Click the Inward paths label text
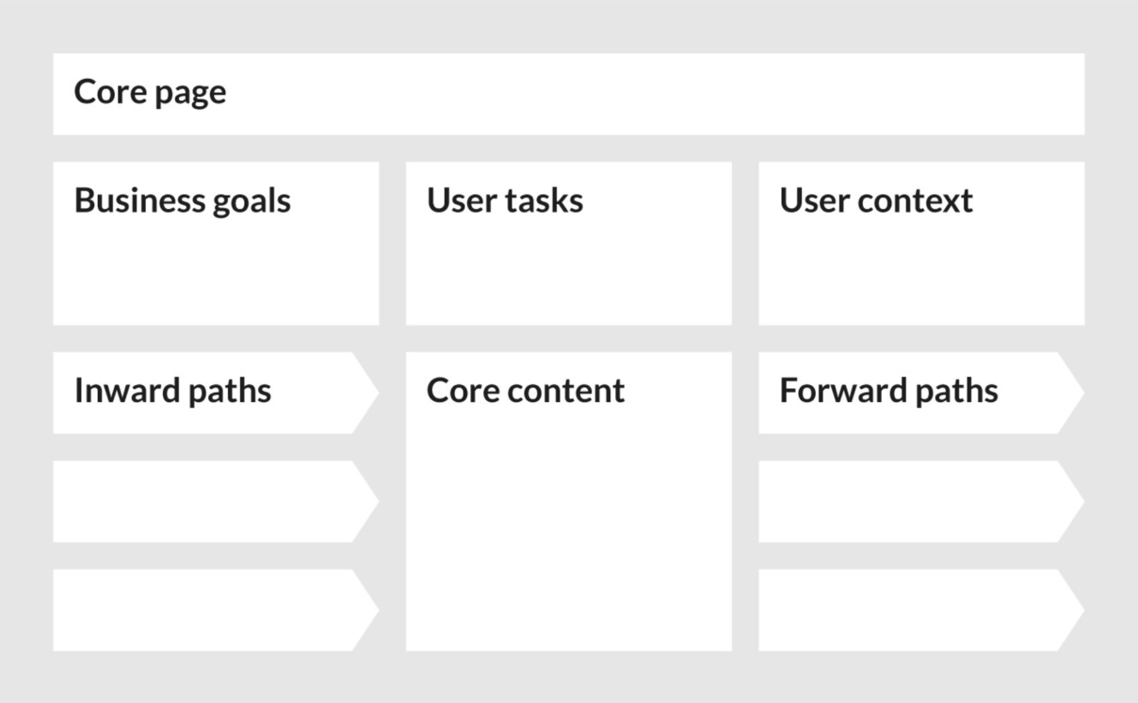Screen dimensions: 1138x703 click(x=173, y=392)
